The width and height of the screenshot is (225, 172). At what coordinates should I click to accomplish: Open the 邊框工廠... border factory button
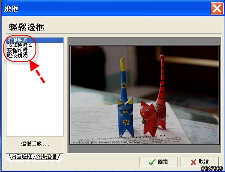pos(35,144)
